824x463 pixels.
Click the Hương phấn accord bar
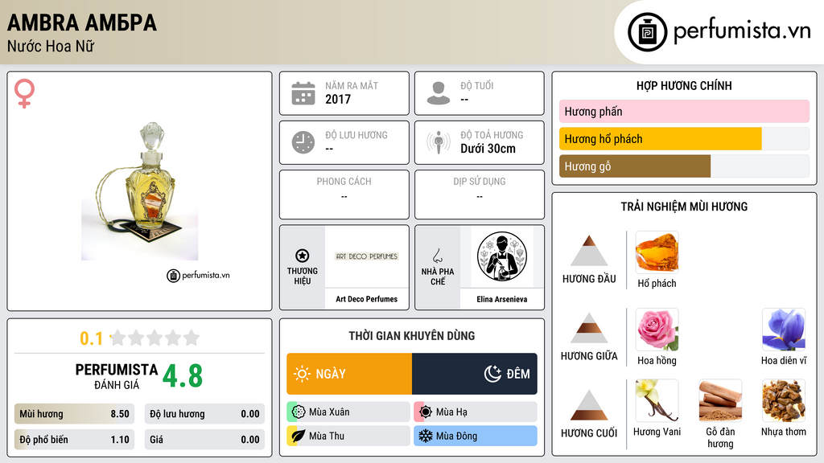[684, 111]
